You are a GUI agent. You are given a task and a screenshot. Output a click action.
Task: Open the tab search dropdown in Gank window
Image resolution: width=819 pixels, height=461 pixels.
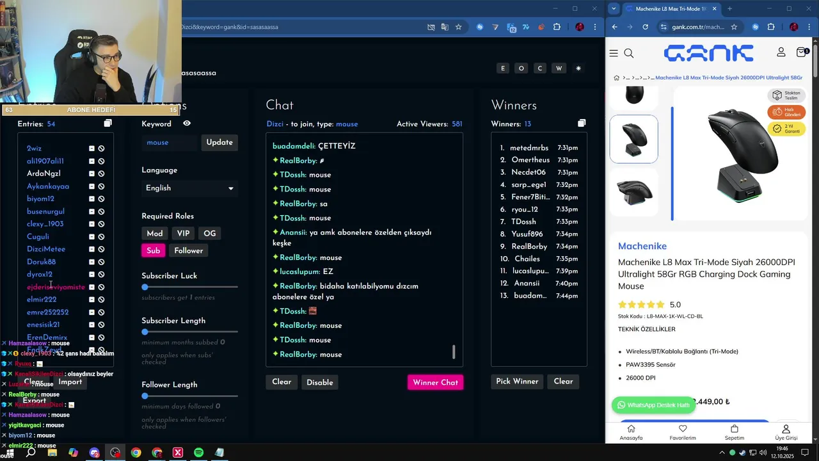(x=614, y=8)
